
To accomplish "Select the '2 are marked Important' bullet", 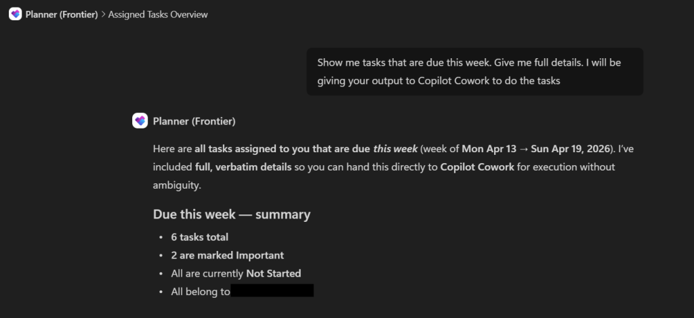I will pos(227,255).
